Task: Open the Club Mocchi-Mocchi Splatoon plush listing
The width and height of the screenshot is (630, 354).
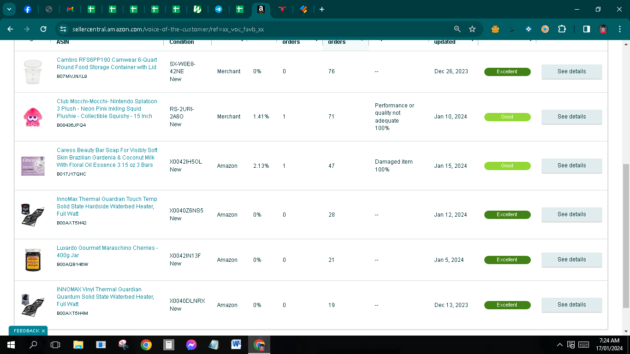Action: (x=107, y=109)
